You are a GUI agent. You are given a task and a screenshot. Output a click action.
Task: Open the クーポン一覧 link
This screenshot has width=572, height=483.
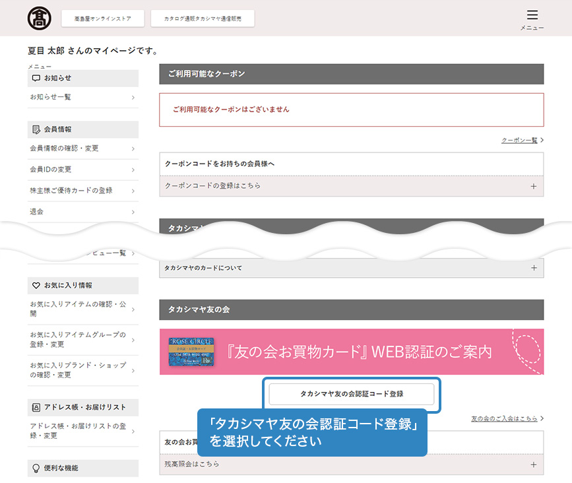tap(522, 141)
